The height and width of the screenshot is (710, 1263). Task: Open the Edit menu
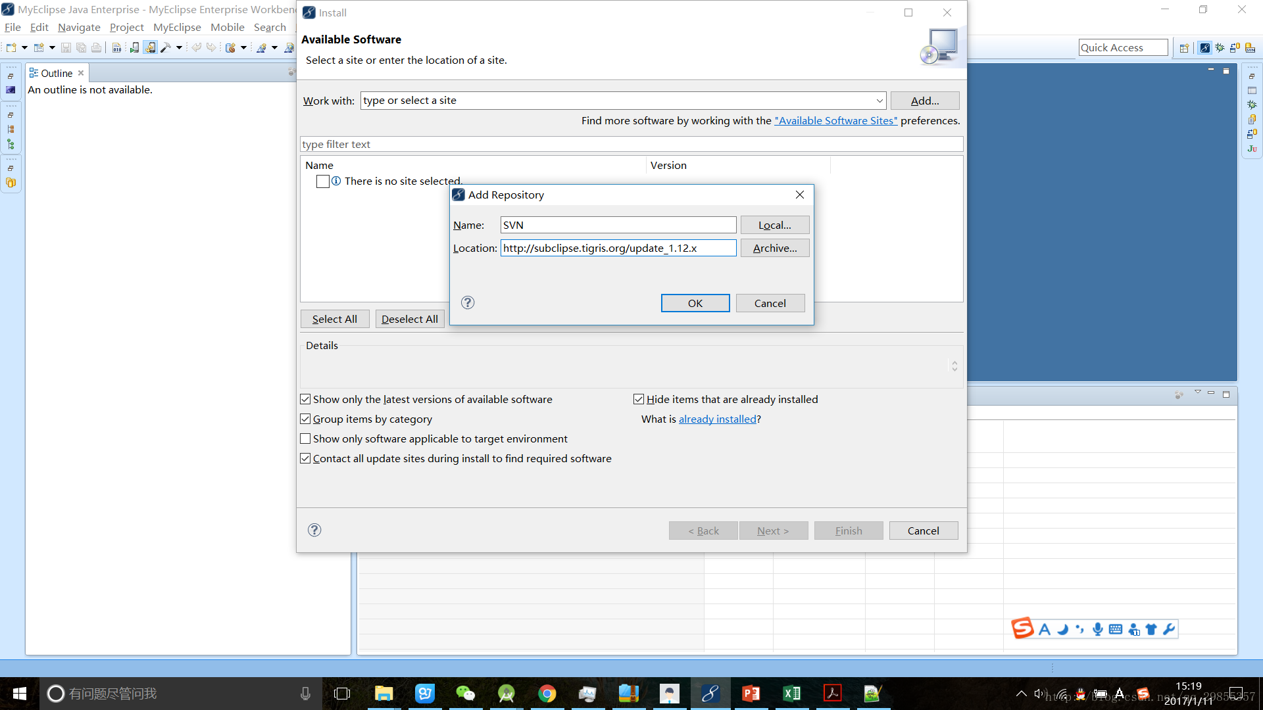(39, 27)
